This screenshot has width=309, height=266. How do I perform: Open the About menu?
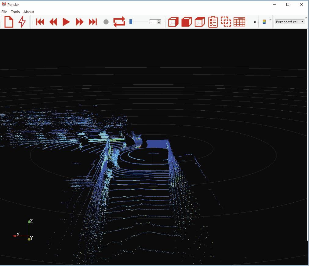29,12
